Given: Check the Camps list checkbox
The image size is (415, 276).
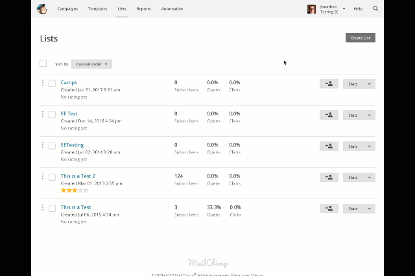Looking at the screenshot, I should click(x=52, y=84).
